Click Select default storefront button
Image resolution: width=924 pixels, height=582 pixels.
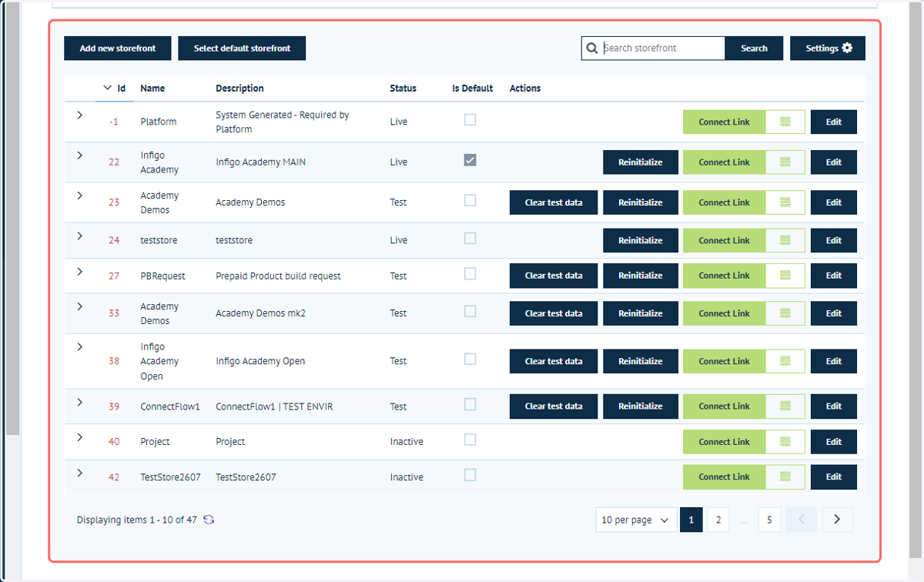(242, 48)
